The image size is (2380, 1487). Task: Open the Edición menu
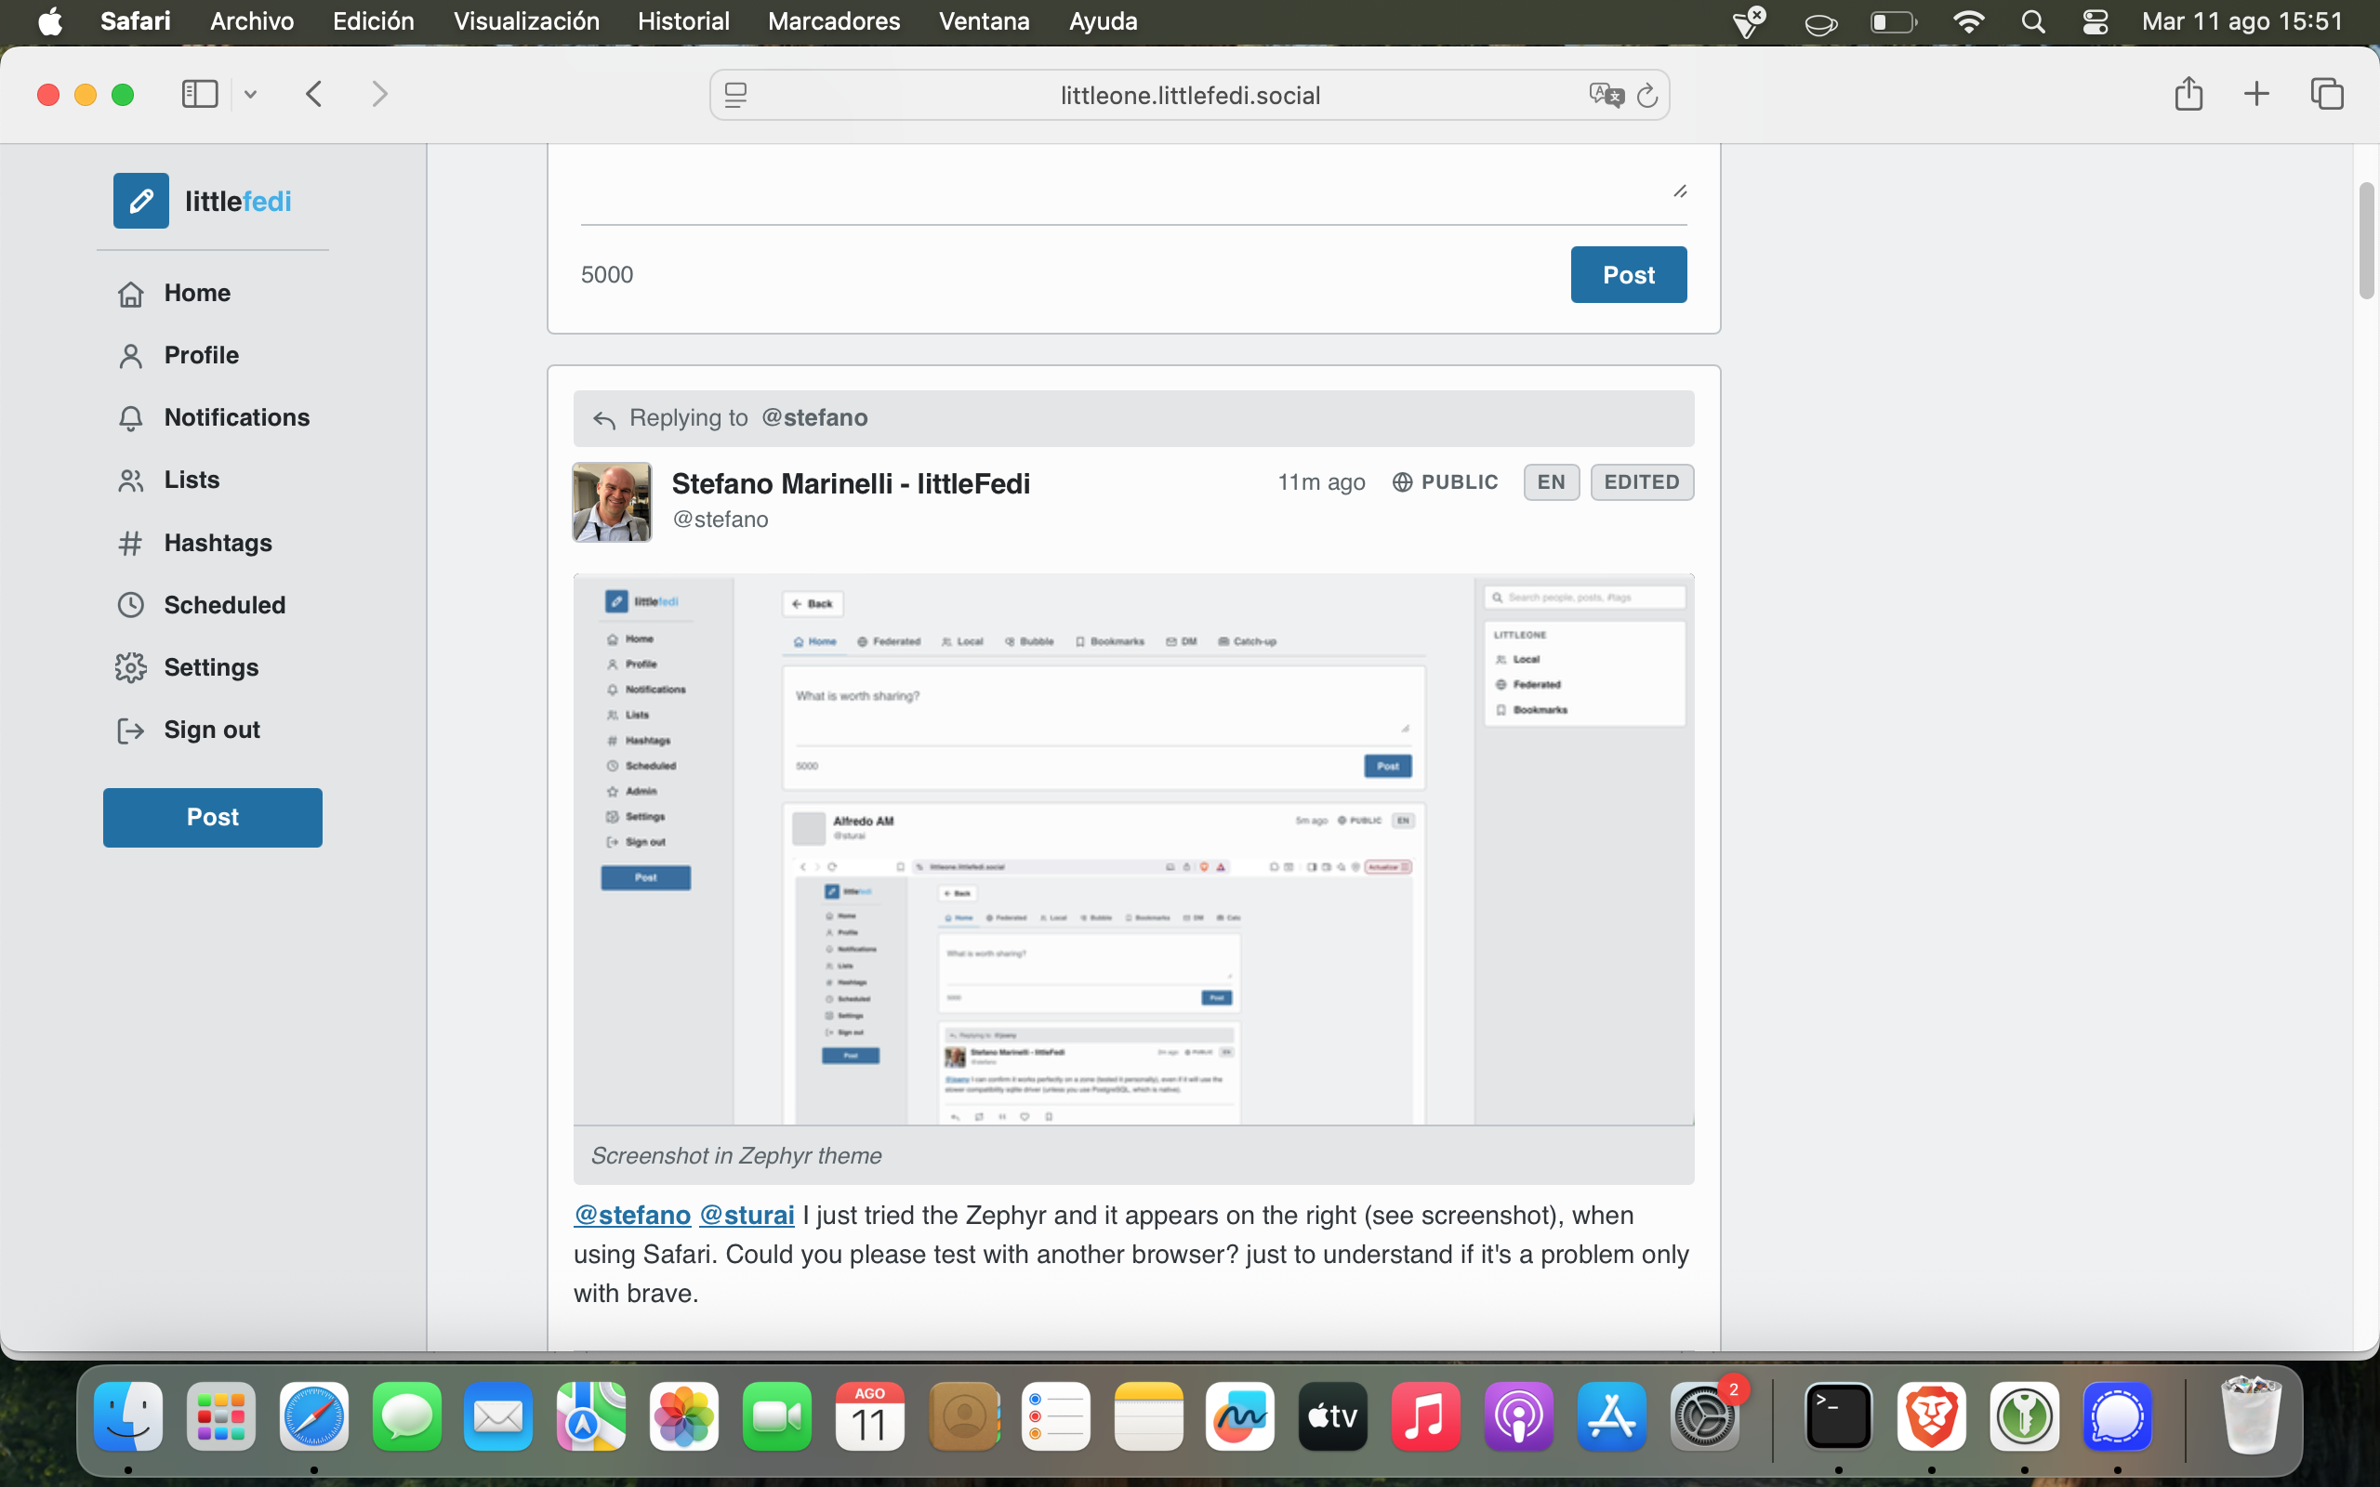(x=374, y=21)
